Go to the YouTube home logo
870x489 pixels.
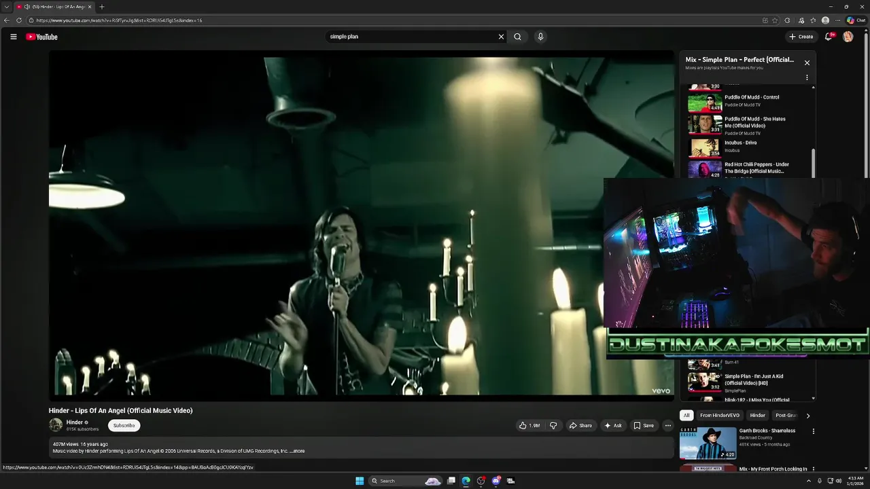click(42, 37)
